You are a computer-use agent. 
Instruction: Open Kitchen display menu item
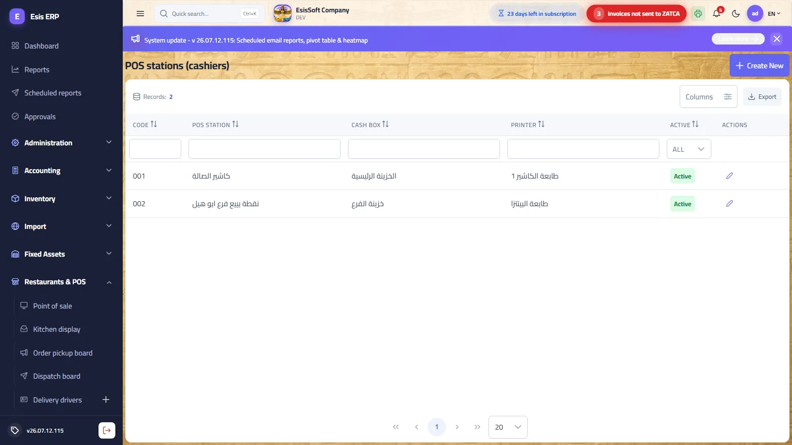(x=56, y=329)
